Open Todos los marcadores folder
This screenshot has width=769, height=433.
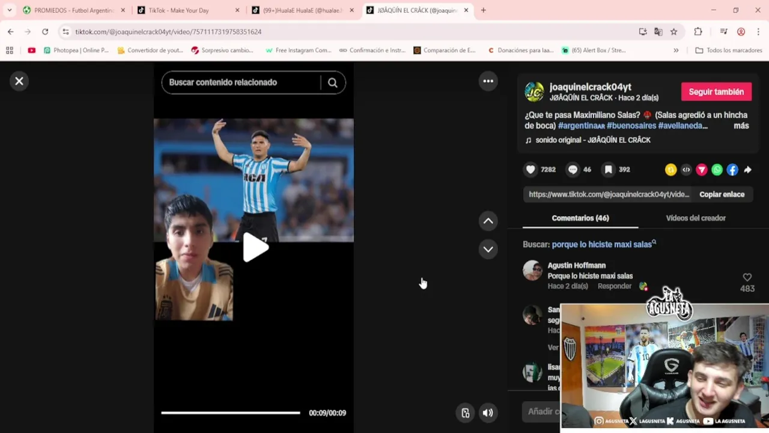[x=729, y=51]
